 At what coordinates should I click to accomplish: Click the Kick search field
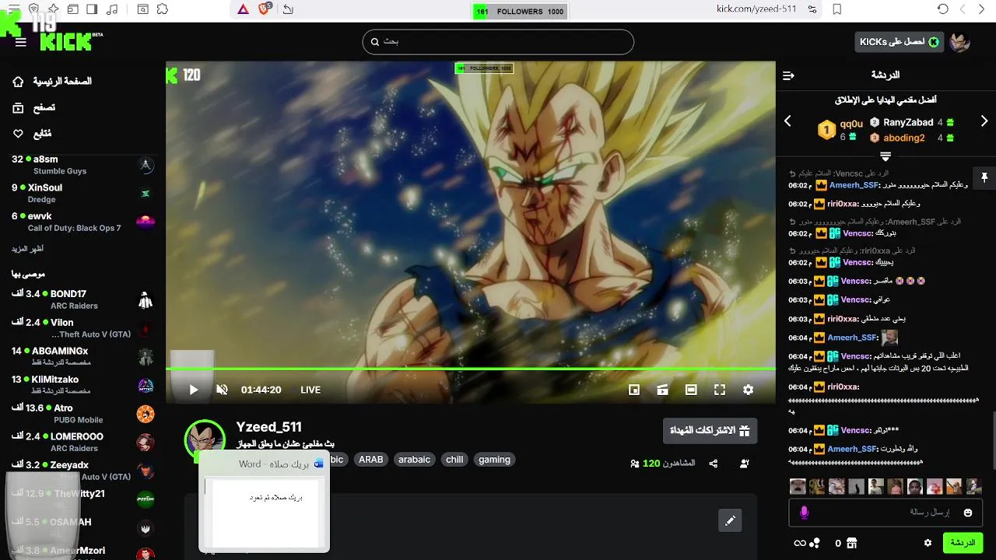tap(498, 42)
